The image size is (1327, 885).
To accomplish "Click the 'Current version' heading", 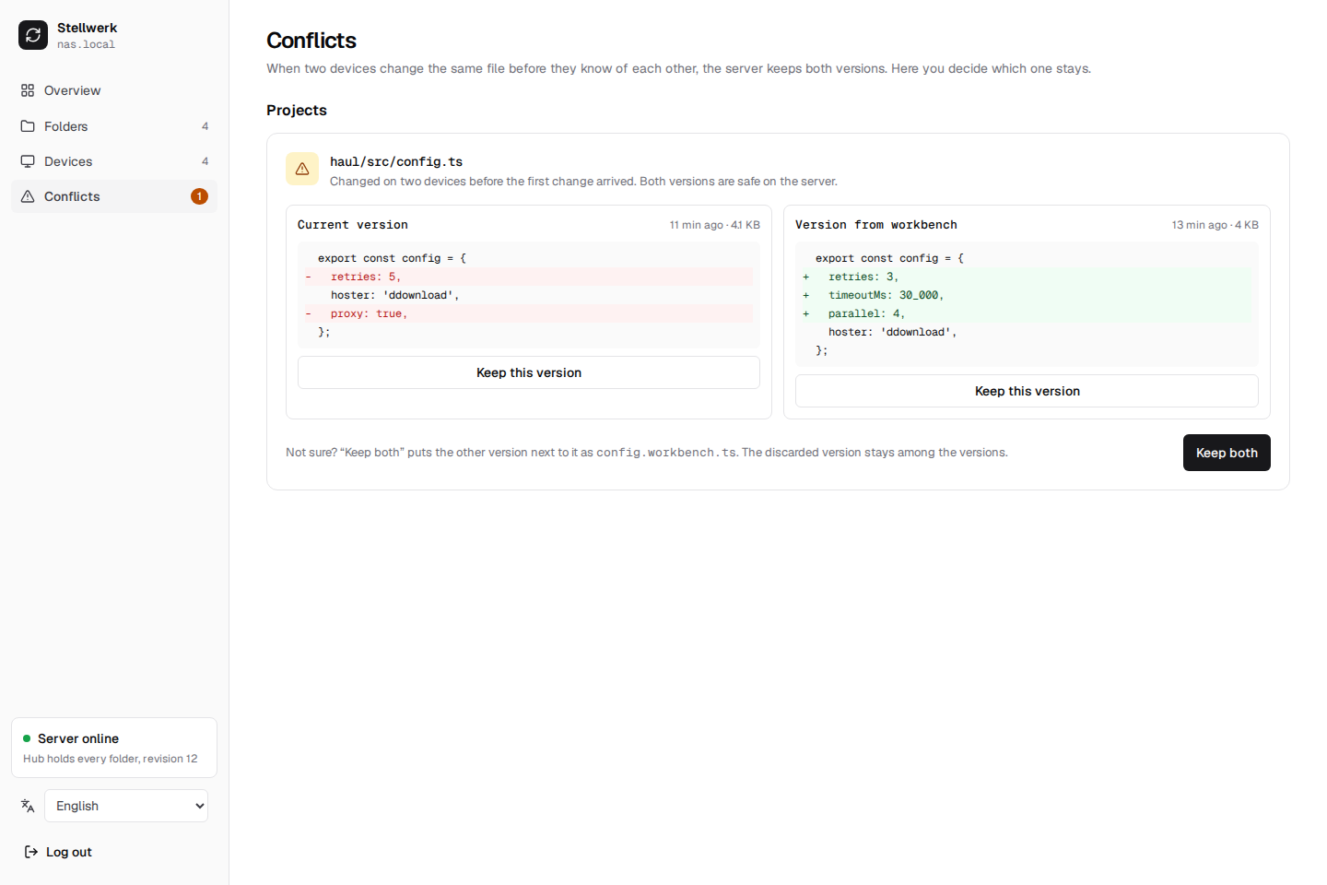I will 353,225.
